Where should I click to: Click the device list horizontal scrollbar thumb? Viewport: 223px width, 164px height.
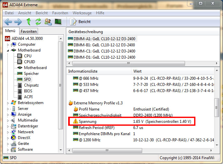129,63
